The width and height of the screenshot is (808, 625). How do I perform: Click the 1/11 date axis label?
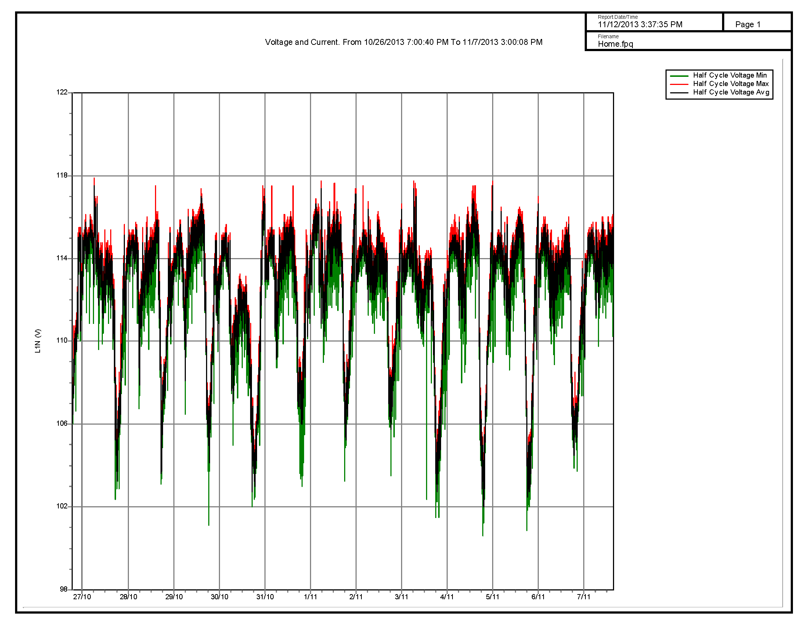click(x=310, y=597)
